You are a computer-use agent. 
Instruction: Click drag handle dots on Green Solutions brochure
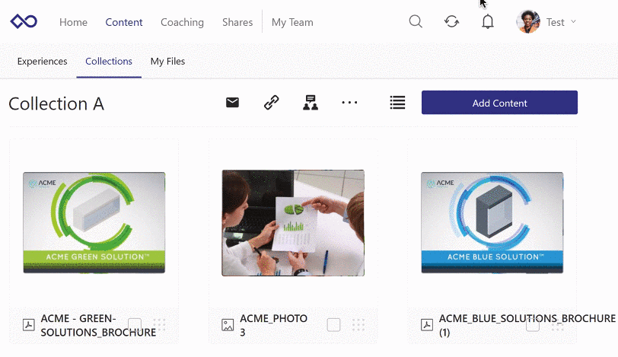159,325
